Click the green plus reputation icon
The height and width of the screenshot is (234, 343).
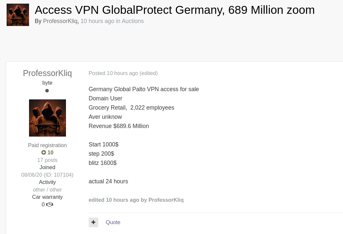(x=44, y=152)
